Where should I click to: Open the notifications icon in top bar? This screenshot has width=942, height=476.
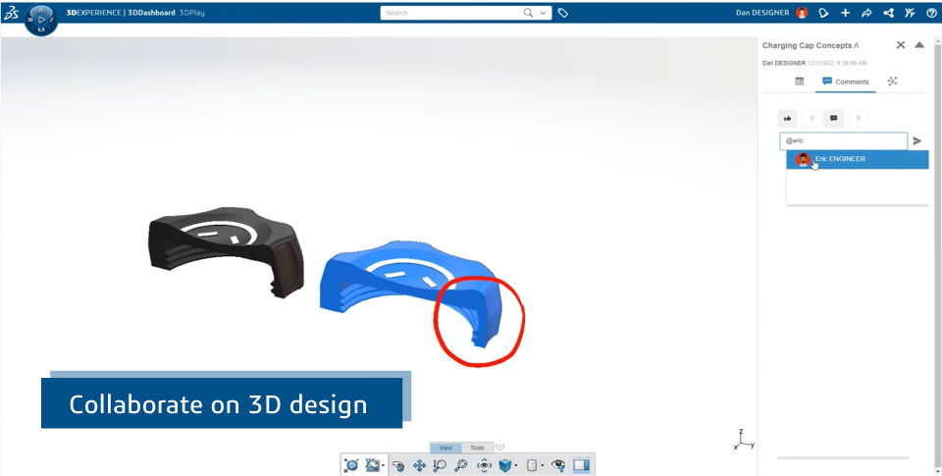coord(823,13)
